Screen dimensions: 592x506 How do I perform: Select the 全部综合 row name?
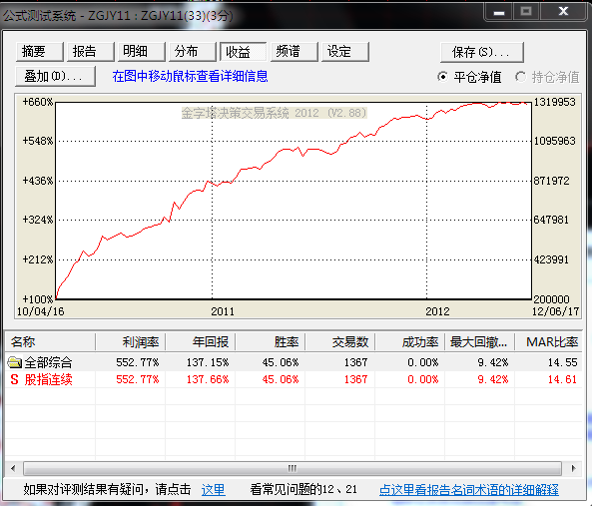pos(48,362)
